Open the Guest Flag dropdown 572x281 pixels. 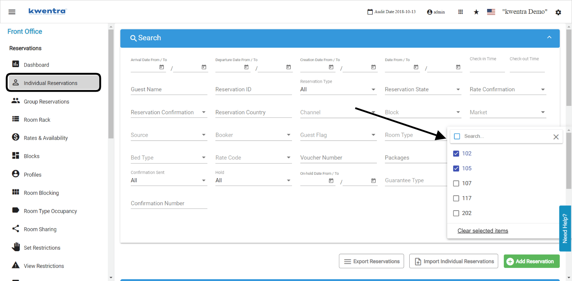pyautogui.click(x=339, y=135)
